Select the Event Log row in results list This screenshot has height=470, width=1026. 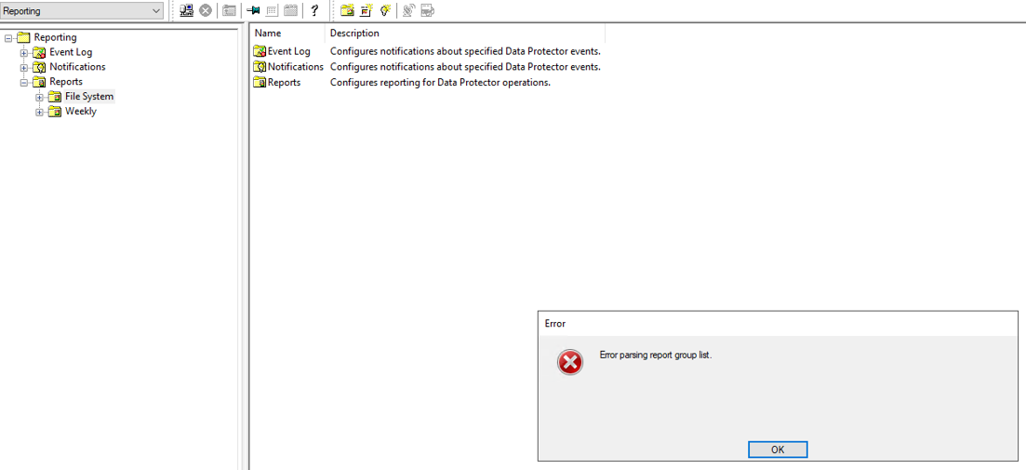(427, 51)
